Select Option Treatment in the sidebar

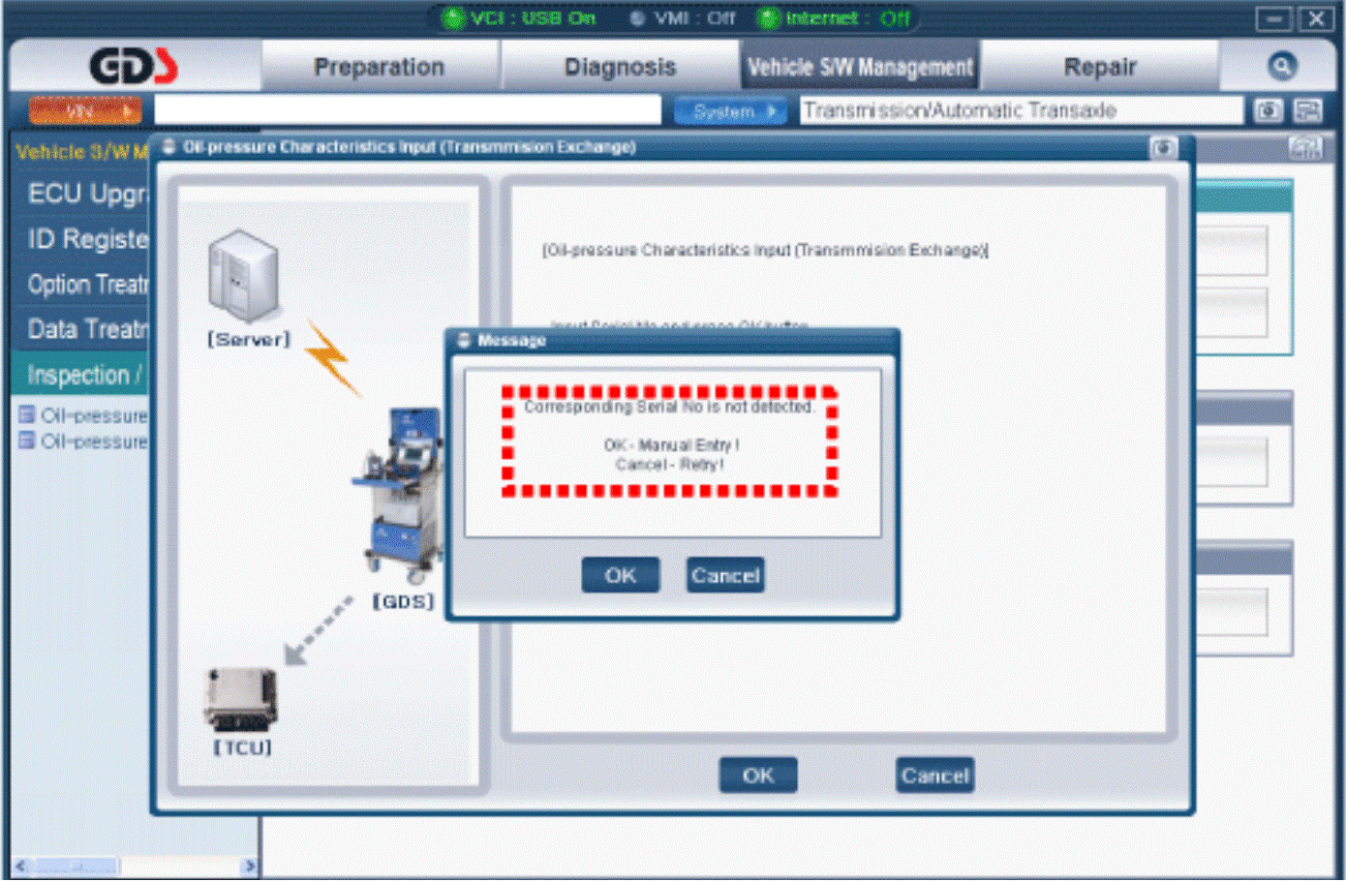pos(81,285)
